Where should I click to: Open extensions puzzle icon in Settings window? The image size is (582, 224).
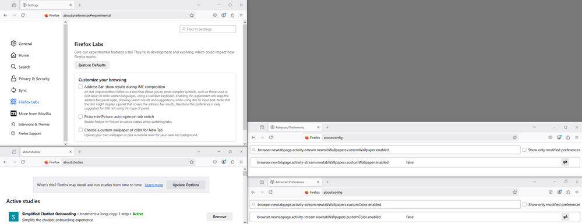[x=232, y=15]
